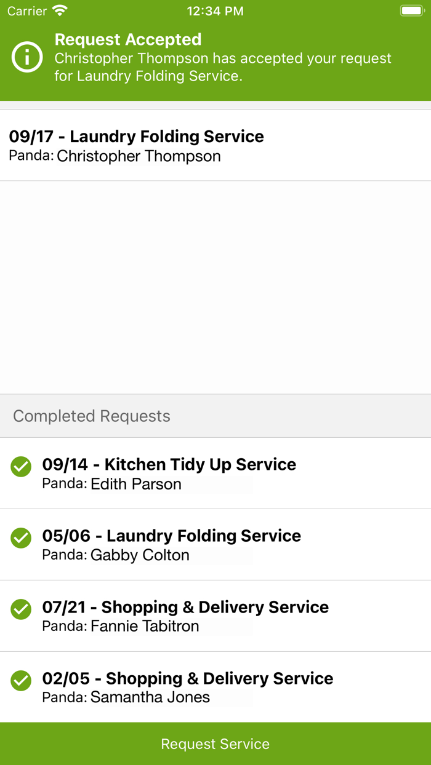The height and width of the screenshot is (765, 431).
Task: Tap the checkmark beside 07/21 Shopping & Delivery
Action: 21,609
